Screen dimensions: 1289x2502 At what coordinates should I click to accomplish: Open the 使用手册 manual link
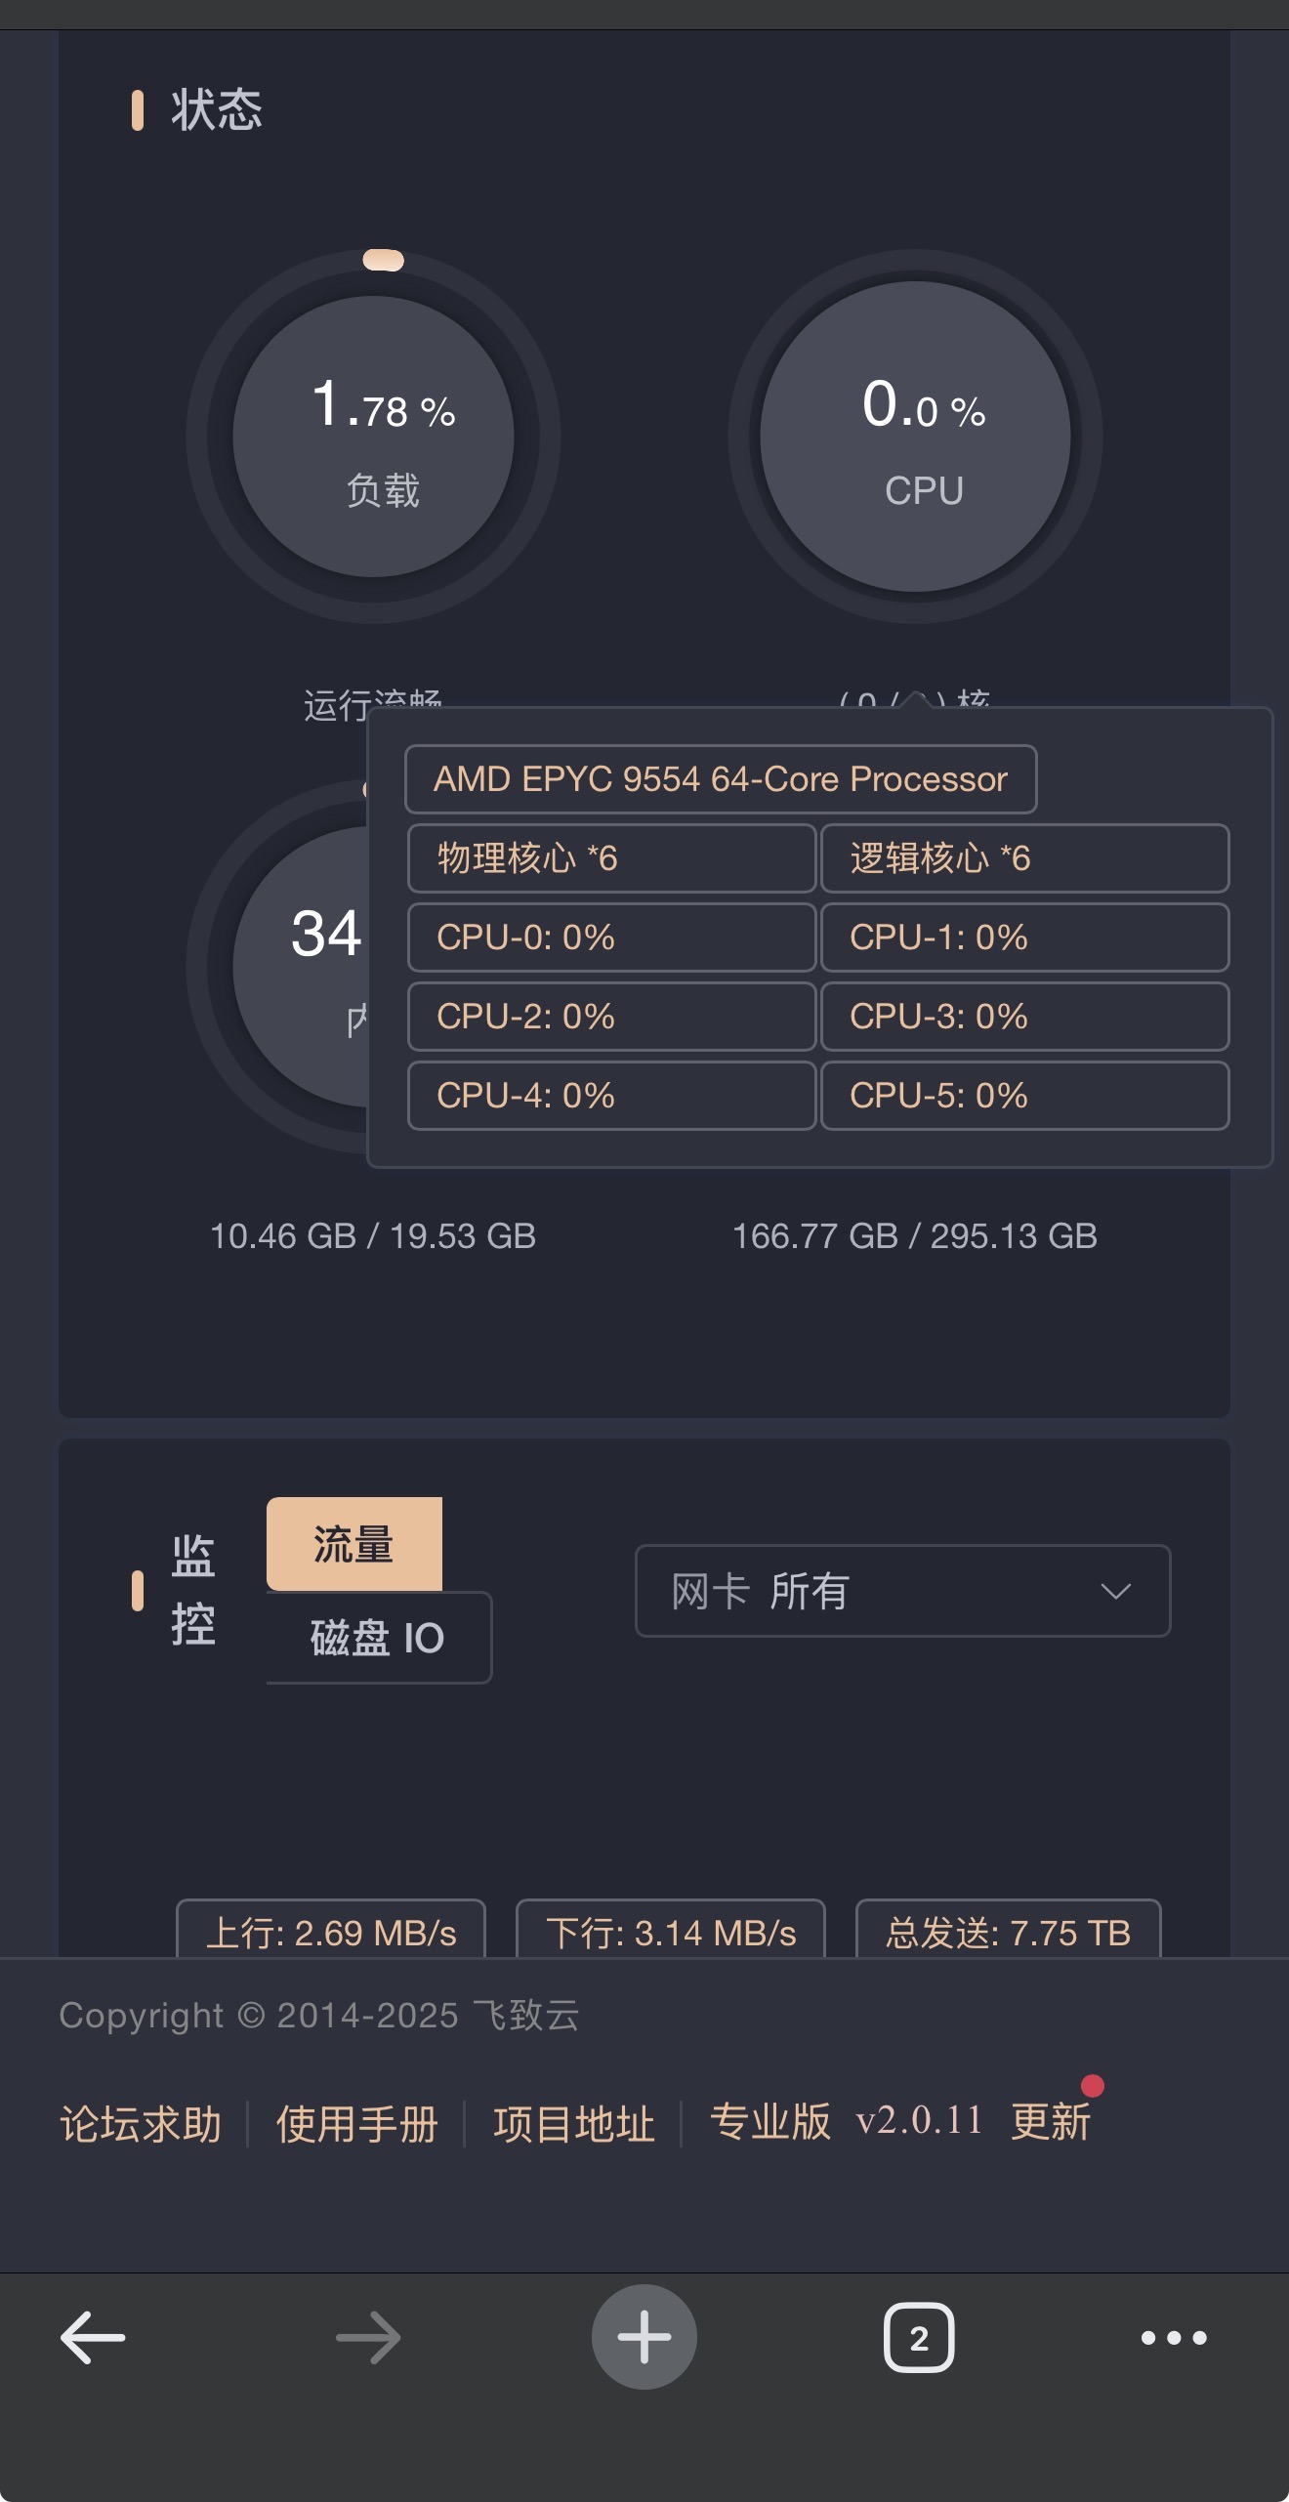click(x=356, y=2124)
